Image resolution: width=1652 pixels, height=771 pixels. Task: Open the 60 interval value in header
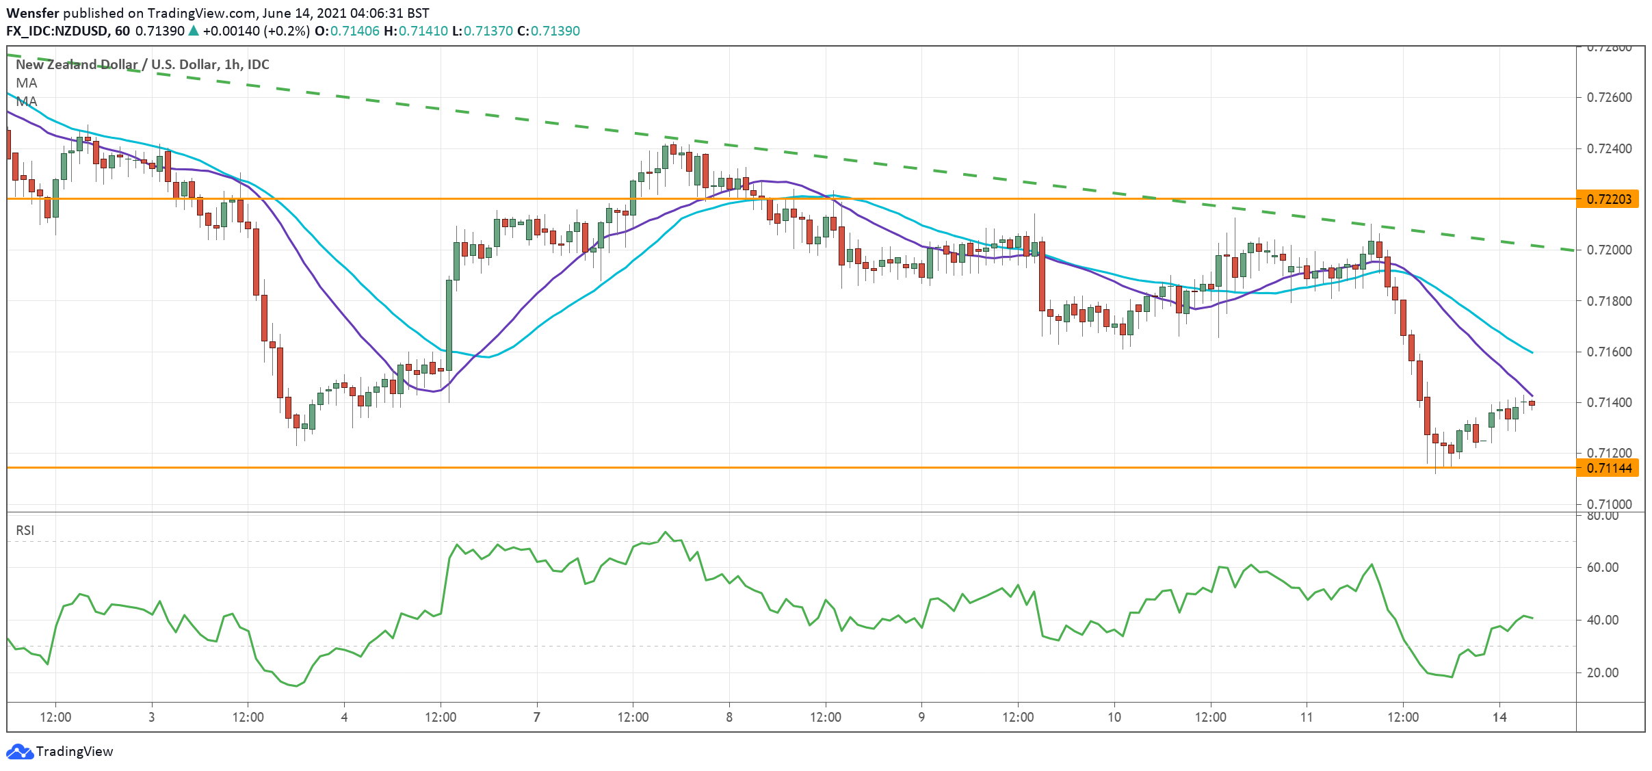122,31
